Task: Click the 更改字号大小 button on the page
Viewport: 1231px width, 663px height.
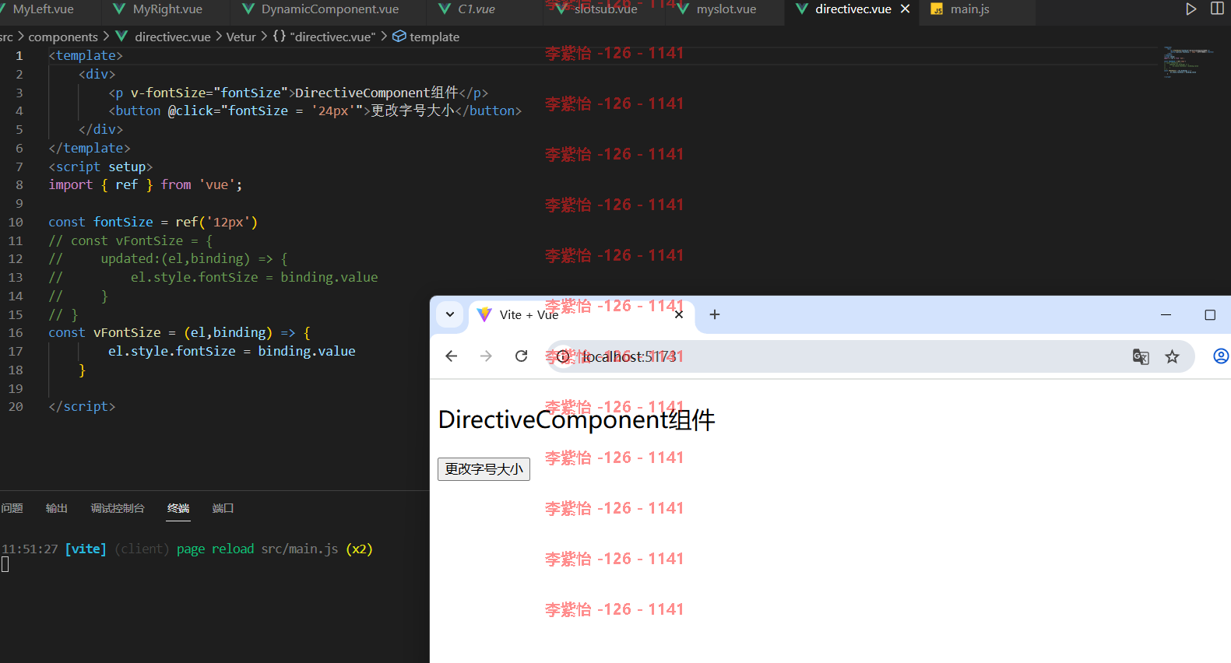Action: [x=484, y=469]
